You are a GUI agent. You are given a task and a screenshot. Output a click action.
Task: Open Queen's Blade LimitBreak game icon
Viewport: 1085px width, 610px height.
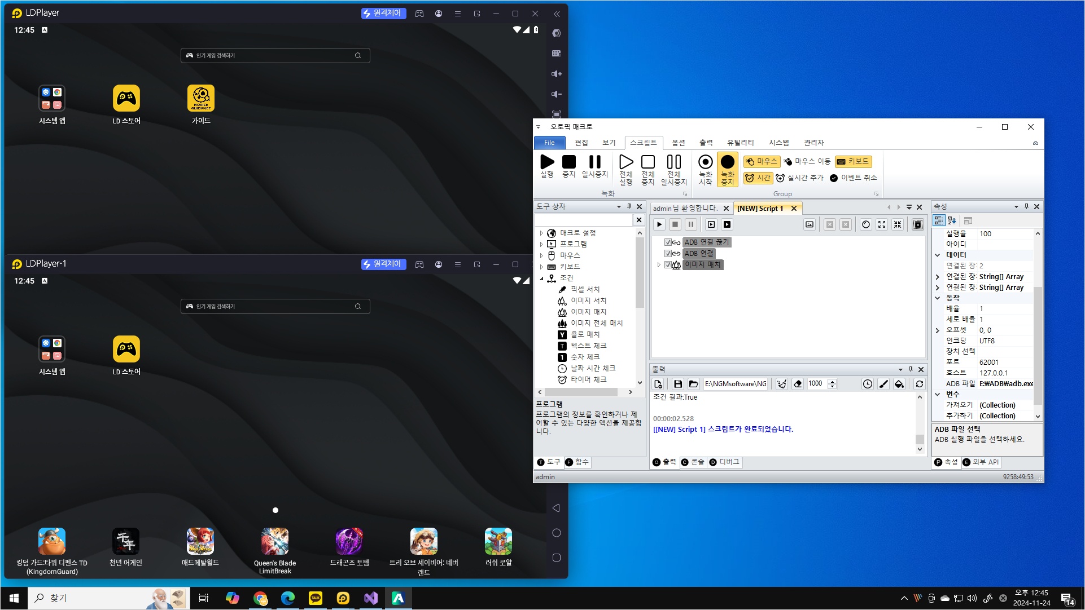(275, 542)
